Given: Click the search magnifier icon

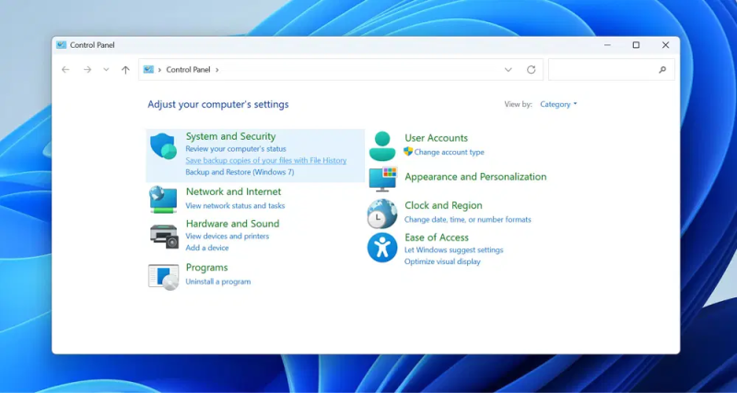Looking at the screenshot, I should click(662, 70).
